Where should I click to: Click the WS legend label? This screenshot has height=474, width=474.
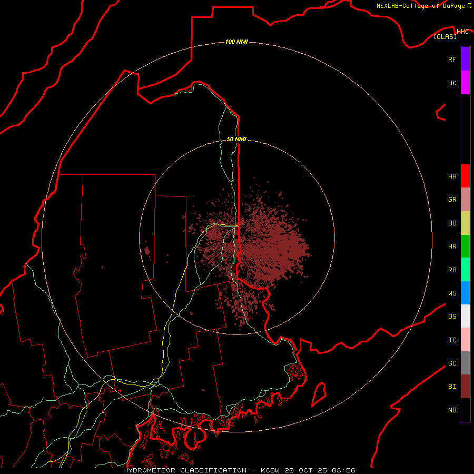click(x=452, y=293)
